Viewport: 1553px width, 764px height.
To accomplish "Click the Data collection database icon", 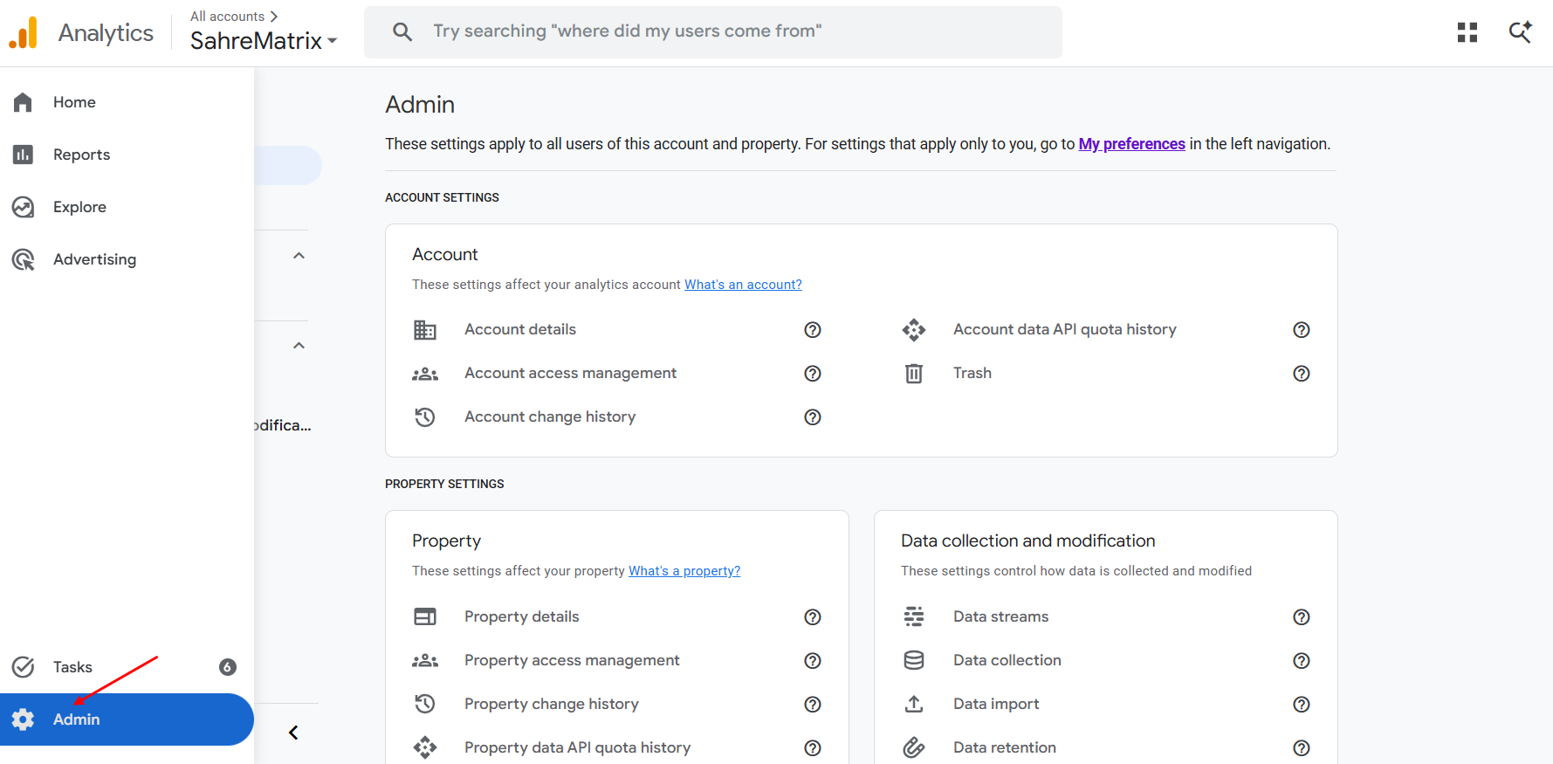I will coord(914,660).
